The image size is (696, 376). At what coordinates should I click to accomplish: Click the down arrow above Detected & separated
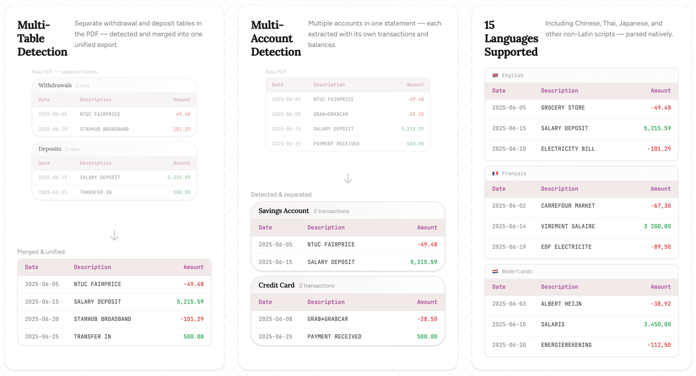(348, 178)
